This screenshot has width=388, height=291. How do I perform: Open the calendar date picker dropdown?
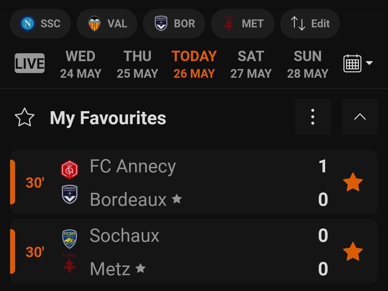tap(358, 63)
